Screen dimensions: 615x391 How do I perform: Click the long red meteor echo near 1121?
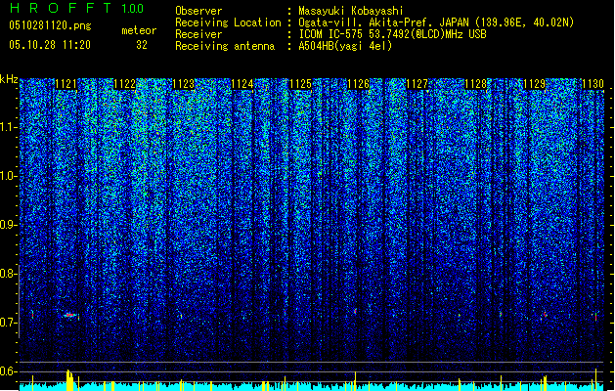(69, 315)
